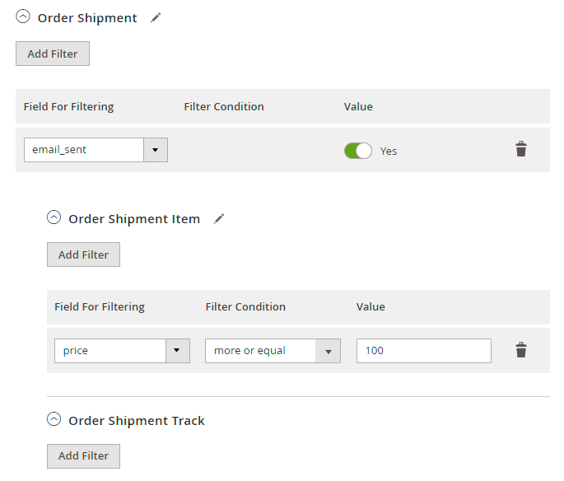Viewport: 564px width, 481px height.
Task: Collapse the Order Shipment Track section
Action: (54, 418)
